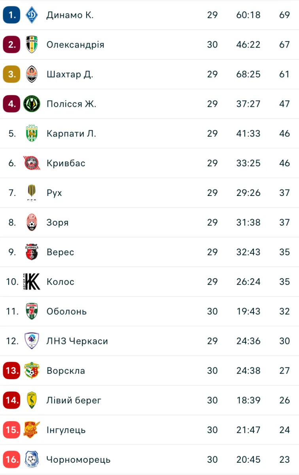Open the Ворскла team name link

[66, 371]
